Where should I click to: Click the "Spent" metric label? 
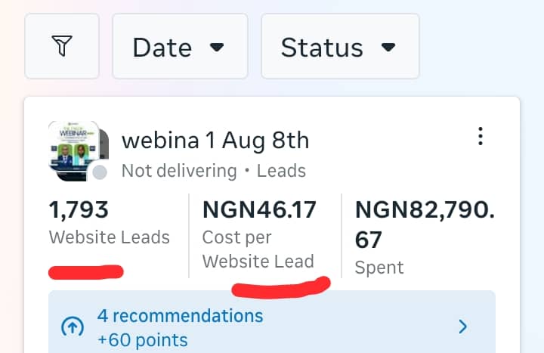click(x=379, y=268)
